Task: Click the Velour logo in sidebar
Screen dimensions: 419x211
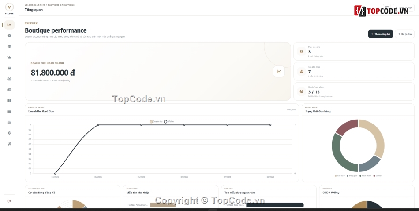Action: pos(9,8)
